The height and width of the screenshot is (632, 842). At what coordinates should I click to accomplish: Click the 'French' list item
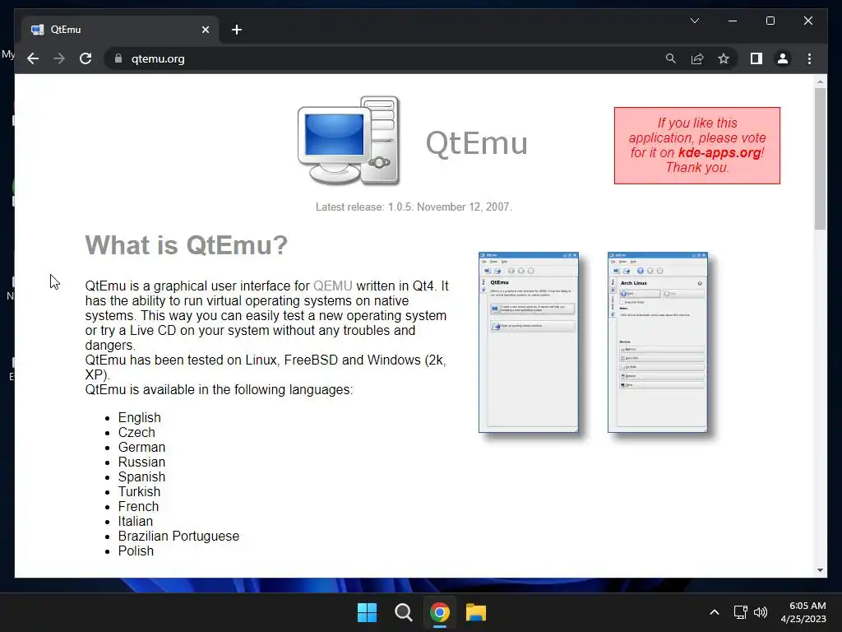point(138,506)
